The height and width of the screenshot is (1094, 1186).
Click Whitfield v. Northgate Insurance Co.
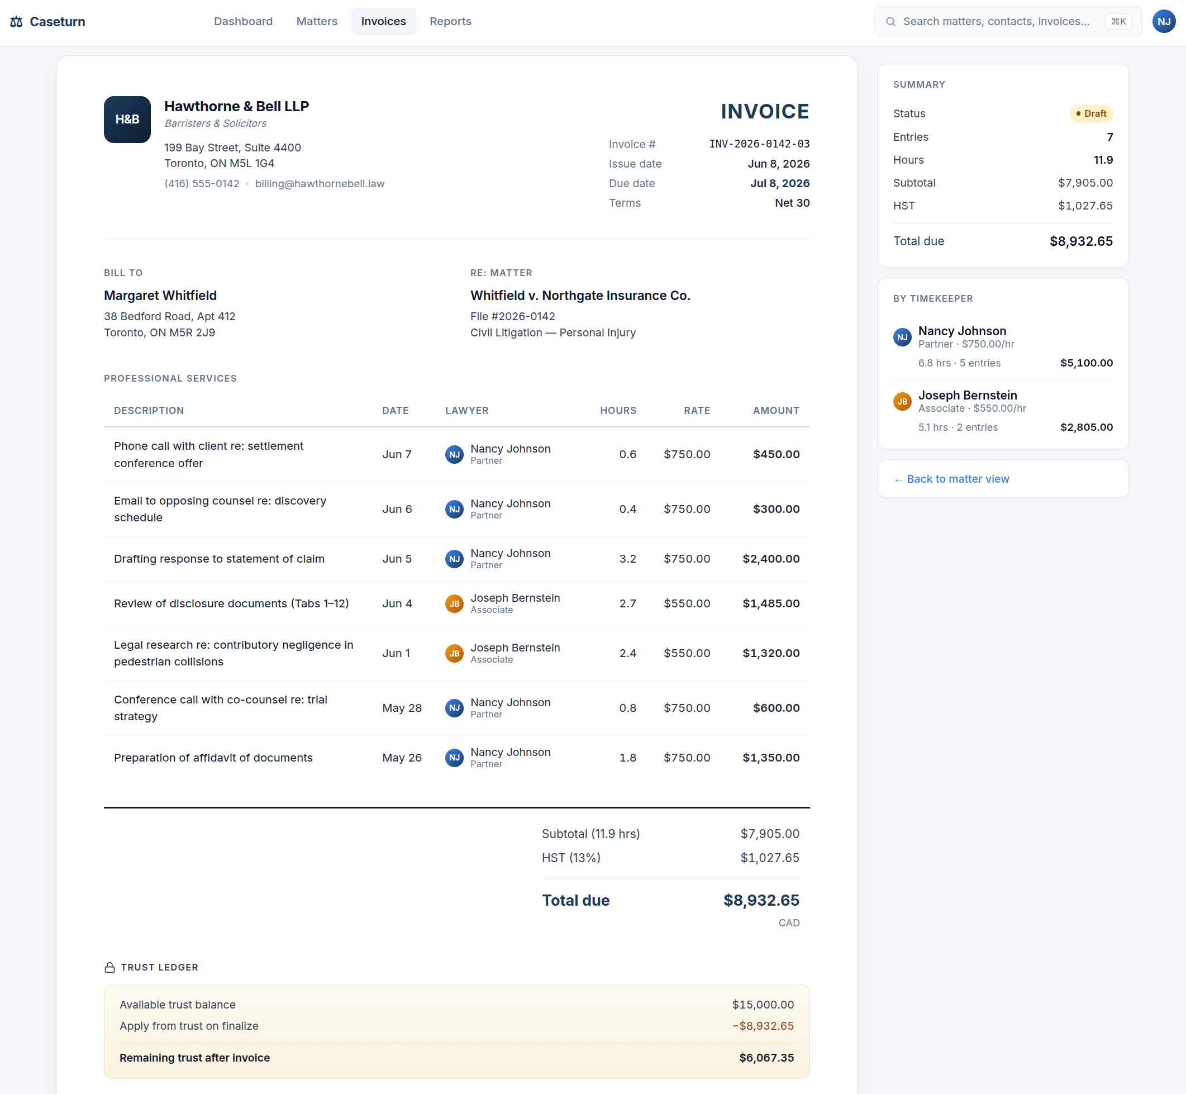tap(580, 296)
